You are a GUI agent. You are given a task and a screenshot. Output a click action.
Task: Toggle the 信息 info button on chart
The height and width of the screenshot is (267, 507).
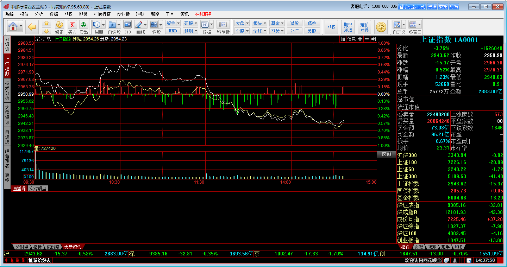pyautogui.click(x=352, y=39)
